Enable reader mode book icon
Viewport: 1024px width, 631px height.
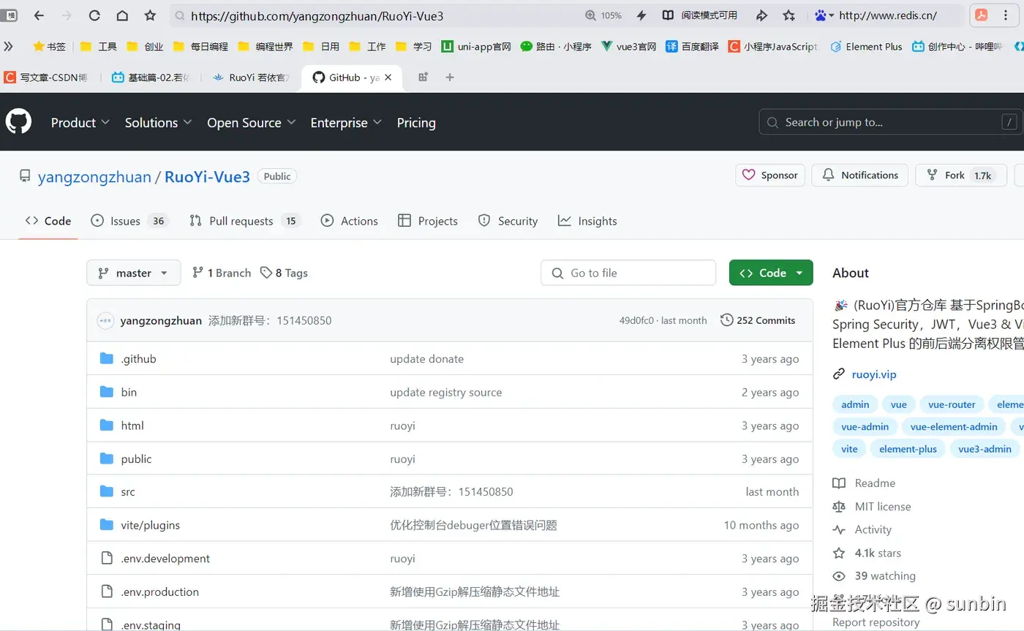tap(668, 15)
